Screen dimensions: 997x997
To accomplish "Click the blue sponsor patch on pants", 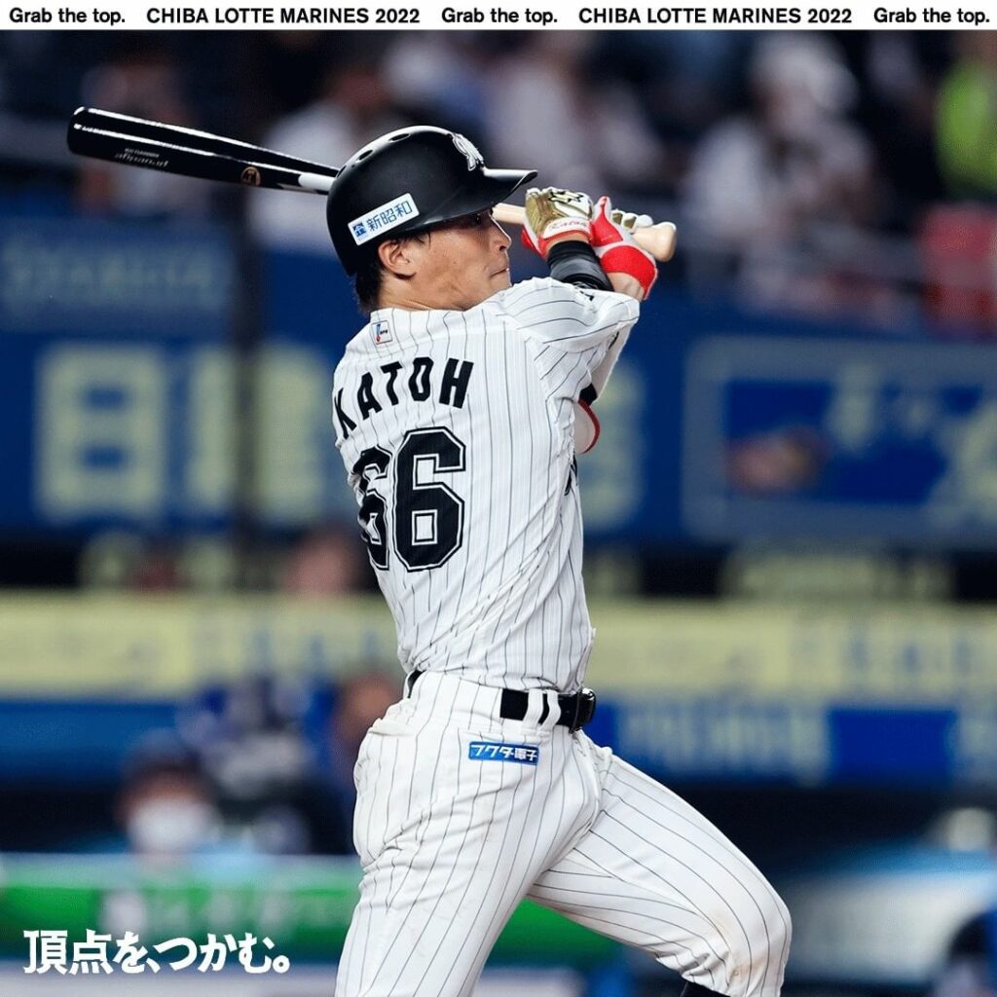I will coord(502,753).
